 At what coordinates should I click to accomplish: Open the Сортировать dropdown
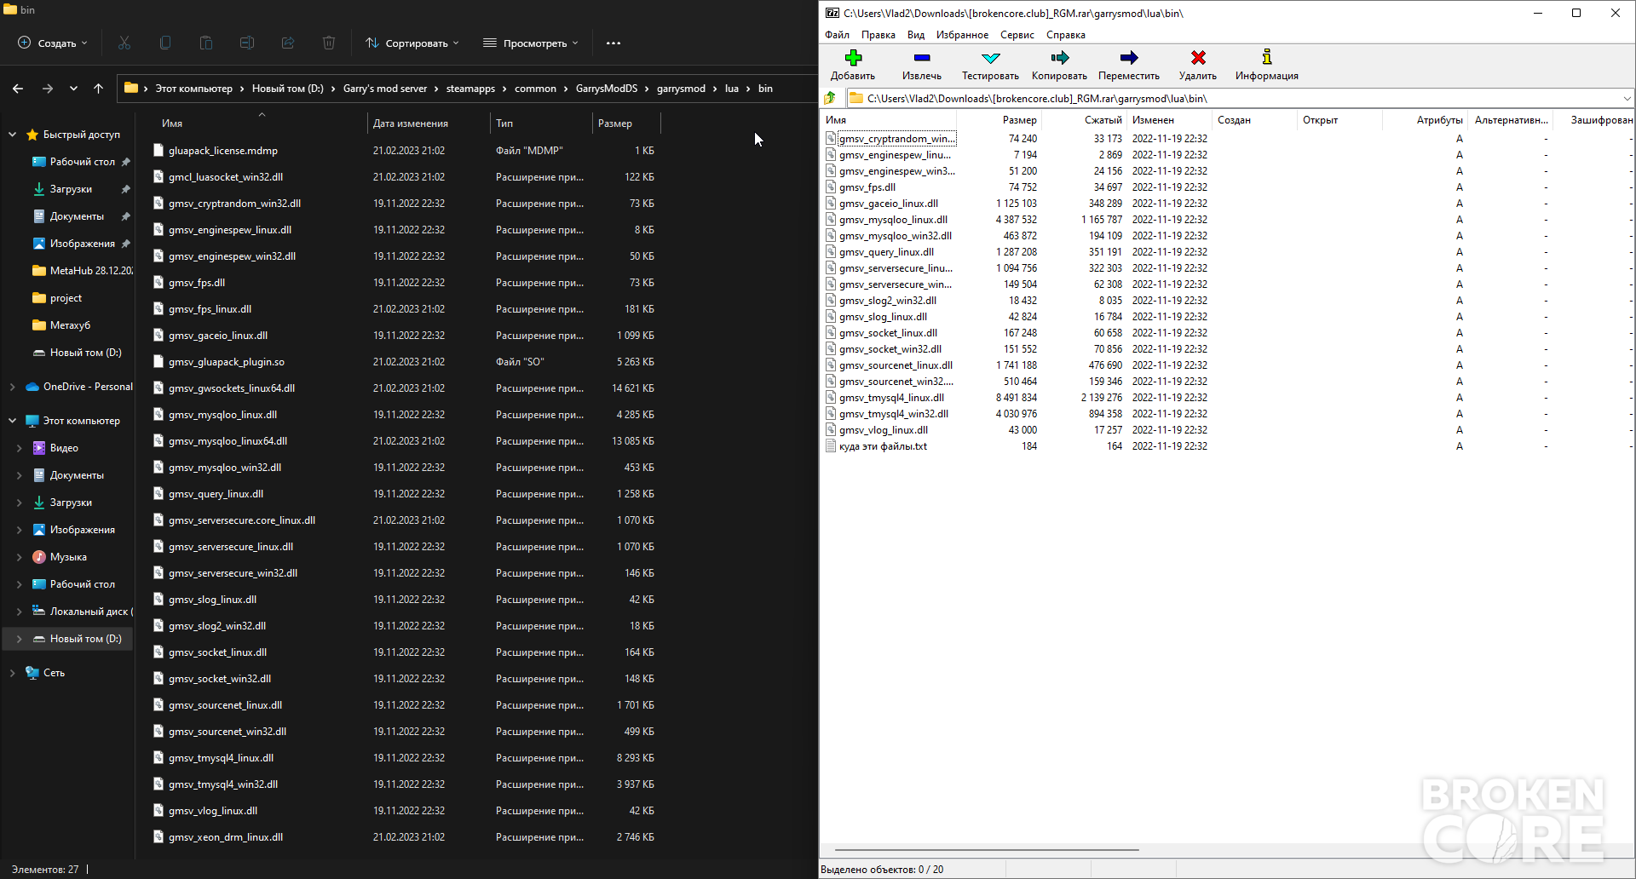click(412, 43)
